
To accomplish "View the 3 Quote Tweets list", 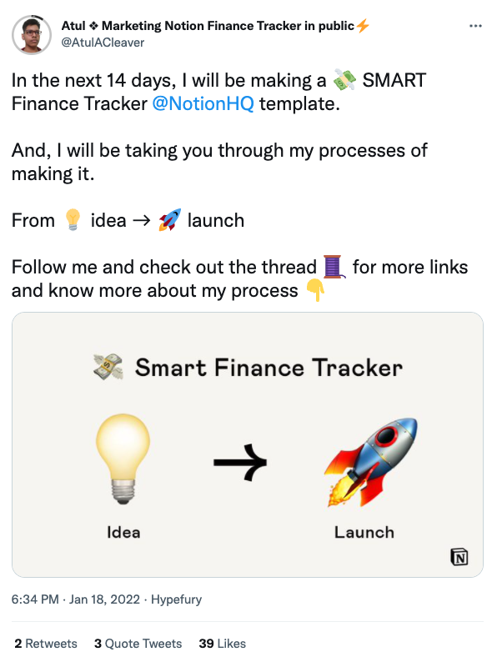I will 138,644.
